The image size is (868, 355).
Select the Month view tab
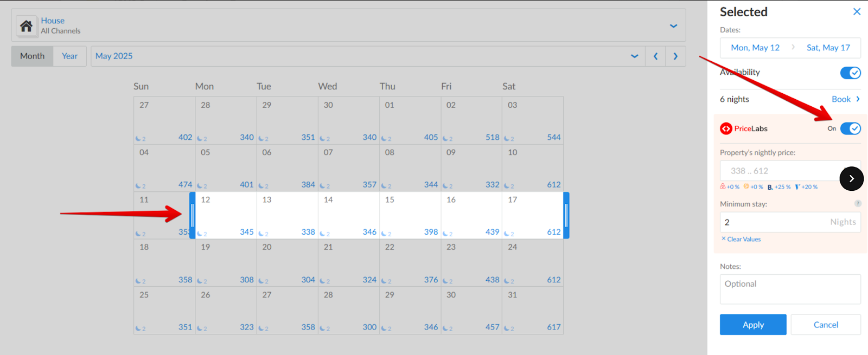(32, 56)
